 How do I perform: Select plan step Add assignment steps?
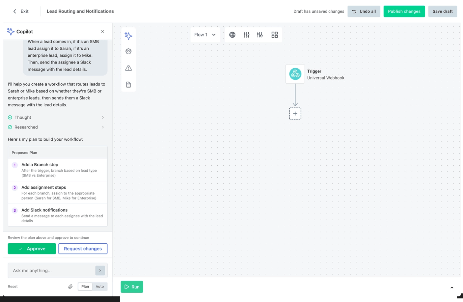point(58,193)
